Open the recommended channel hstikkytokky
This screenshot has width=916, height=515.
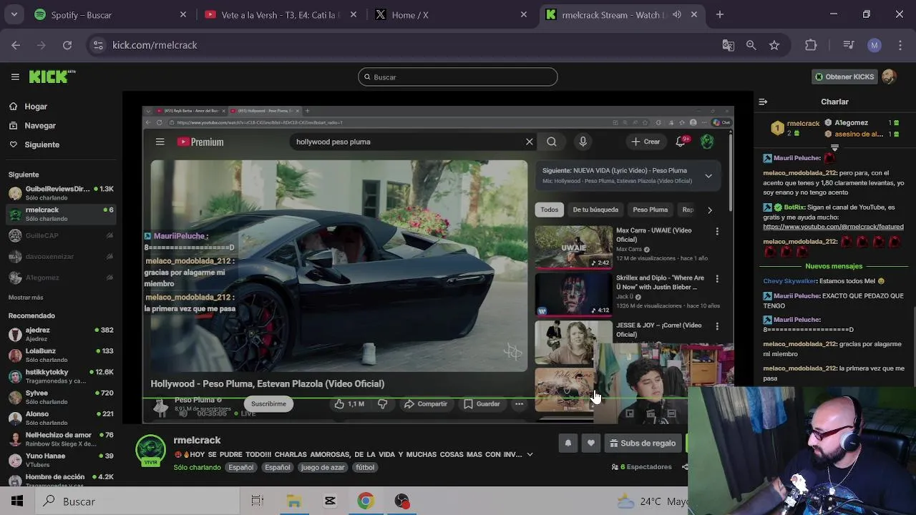click(61, 376)
